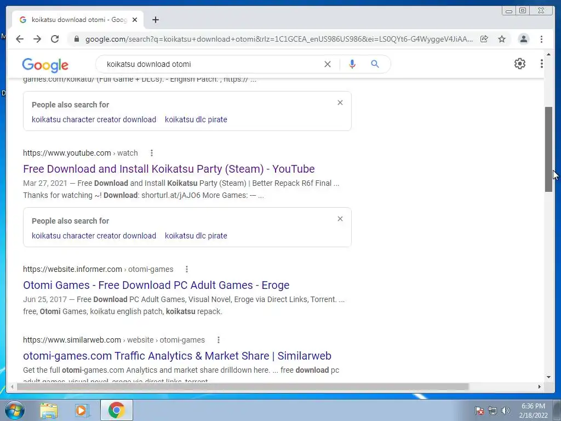This screenshot has height=421, width=561.
Task: Close the koikatsu download otomi tab
Action: (x=135, y=20)
